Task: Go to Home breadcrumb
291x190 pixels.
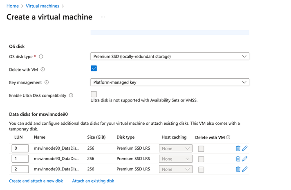Action: click(x=13, y=6)
